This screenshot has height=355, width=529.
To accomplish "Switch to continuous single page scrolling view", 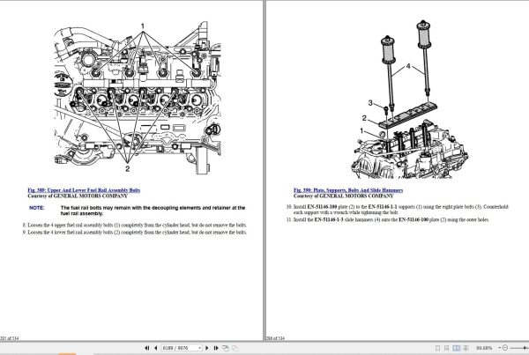I will [x=447, y=348].
